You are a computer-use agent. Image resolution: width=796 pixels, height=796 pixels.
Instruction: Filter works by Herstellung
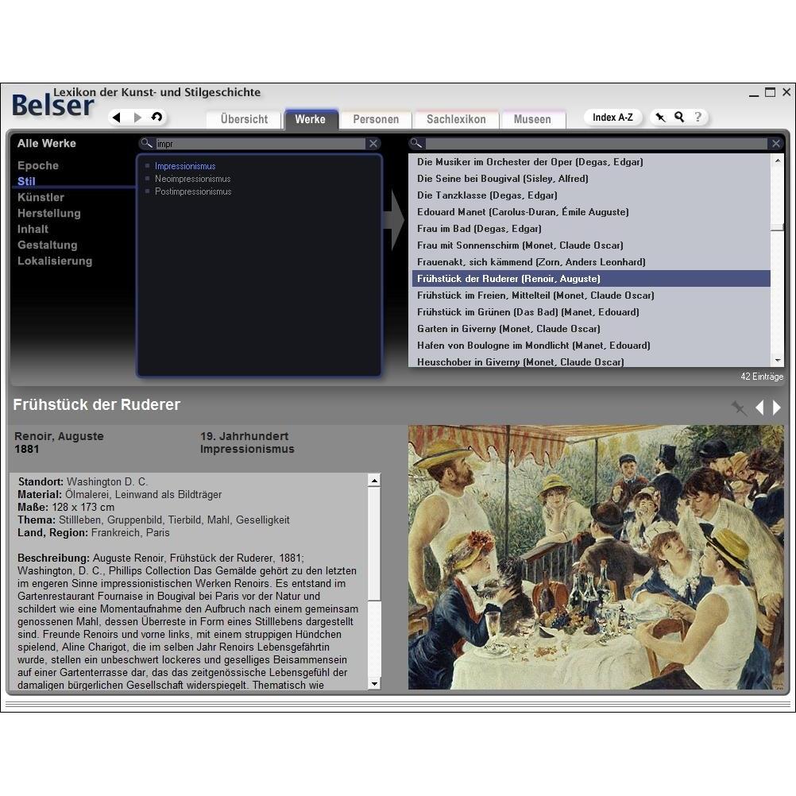(48, 213)
